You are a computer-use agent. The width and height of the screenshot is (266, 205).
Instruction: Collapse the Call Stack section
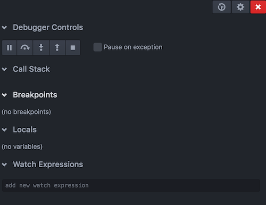pyautogui.click(x=4, y=69)
